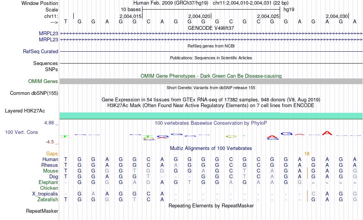Click the gray OMIM Genes bar
The height and width of the screenshot is (220, 363).
click(211, 81)
